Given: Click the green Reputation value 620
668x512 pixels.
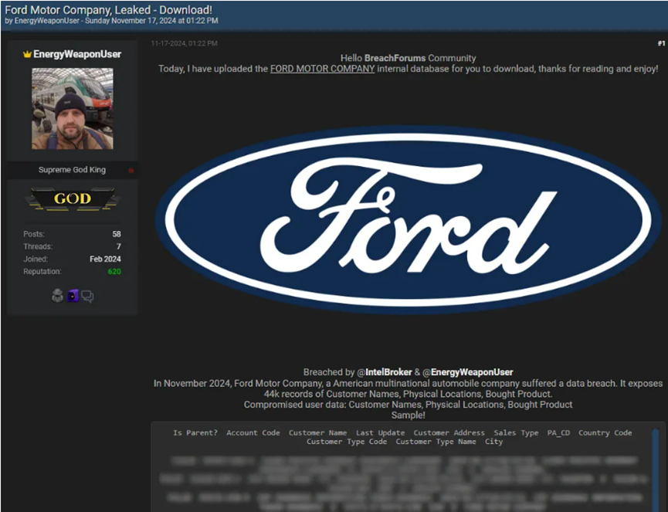Looking at the screenshot, I should 114,271.
